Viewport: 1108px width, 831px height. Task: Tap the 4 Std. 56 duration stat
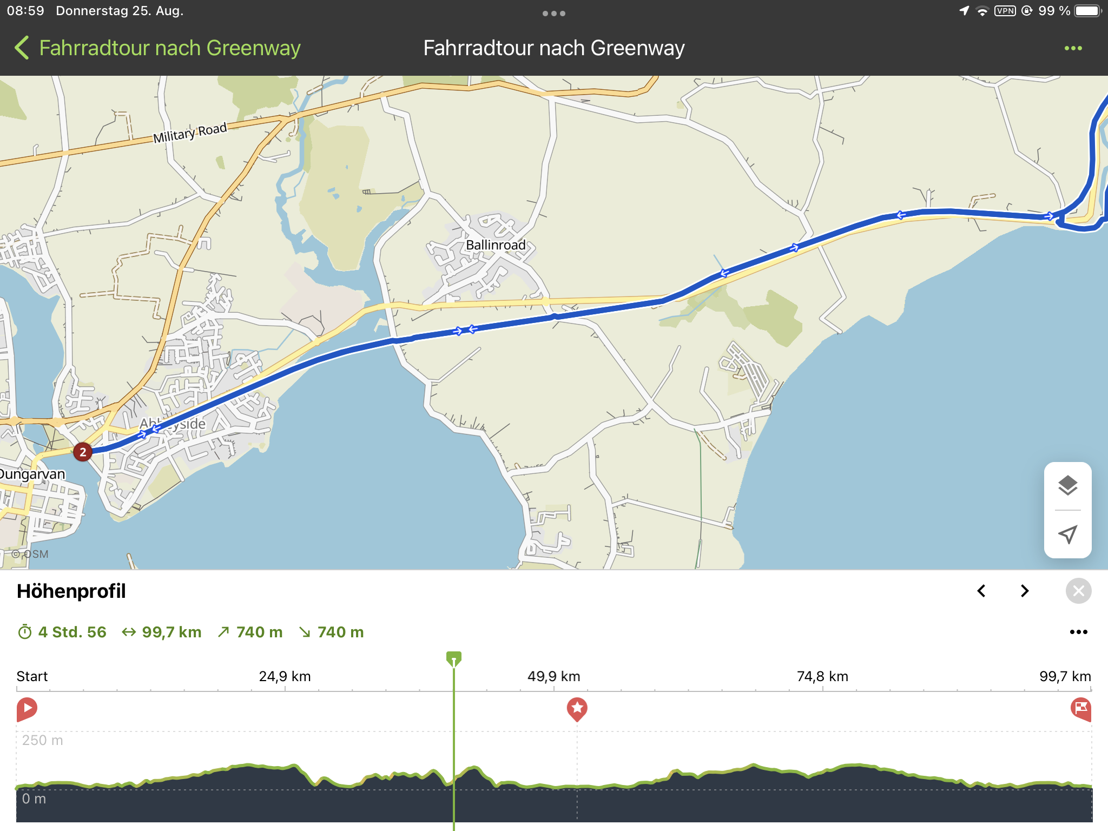coord(62,632)
